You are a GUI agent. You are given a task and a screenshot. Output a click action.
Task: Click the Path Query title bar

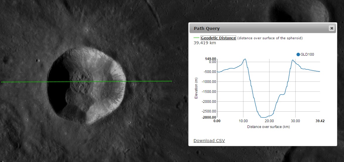point(258,28)
